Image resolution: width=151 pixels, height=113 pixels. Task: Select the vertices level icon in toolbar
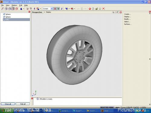coord(3,9)
